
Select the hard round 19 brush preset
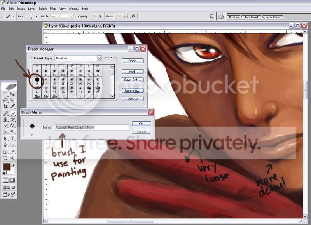(x=37, y=81)
